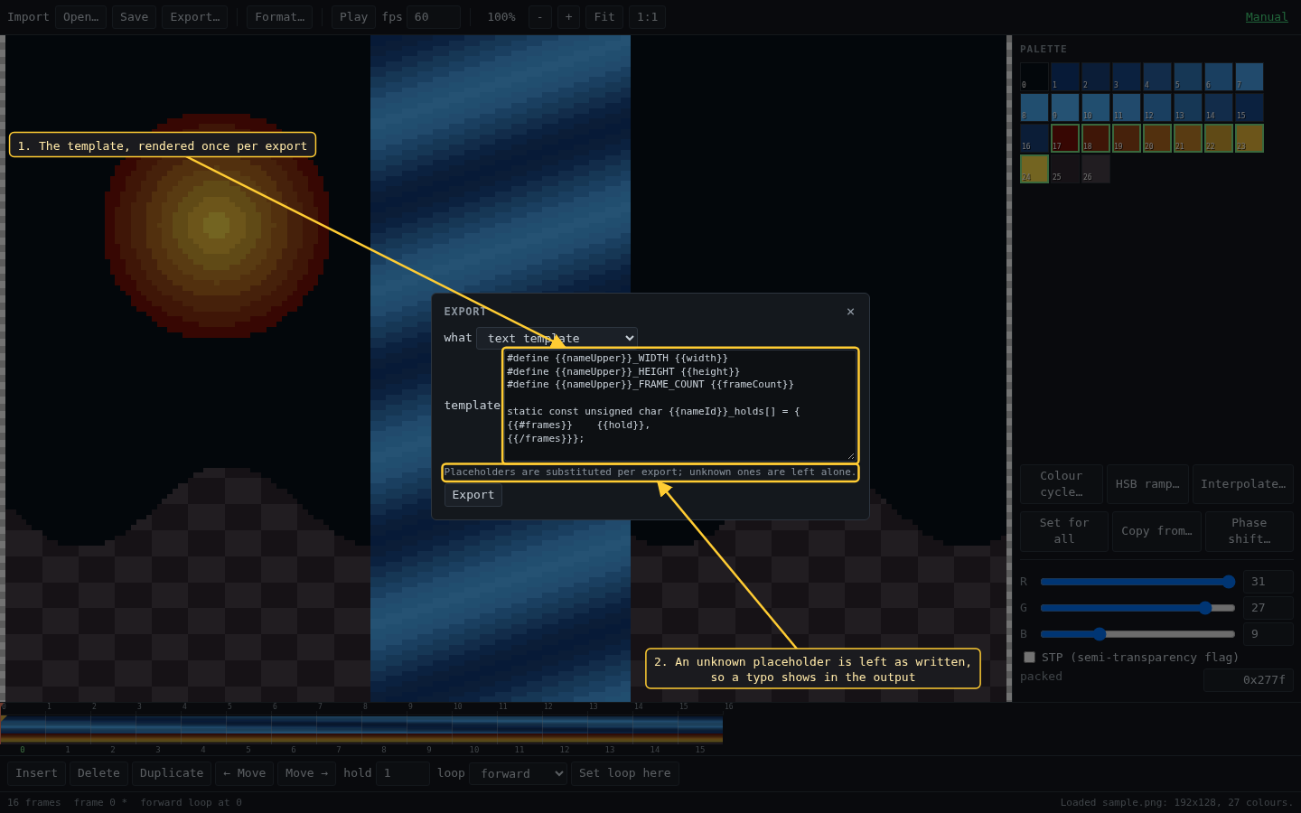Click Copy from… button
This screenshot has height=813, width=1301.
[x=1156, y=531]
